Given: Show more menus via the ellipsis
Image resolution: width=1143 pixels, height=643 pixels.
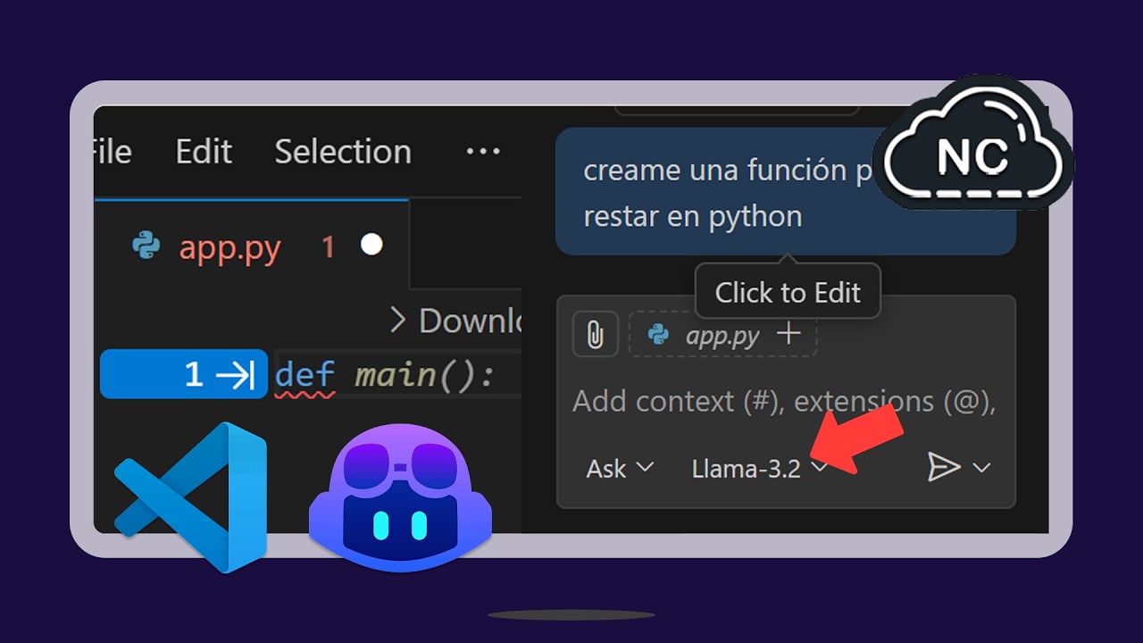Looking at the screenshot, I should 483,152.
